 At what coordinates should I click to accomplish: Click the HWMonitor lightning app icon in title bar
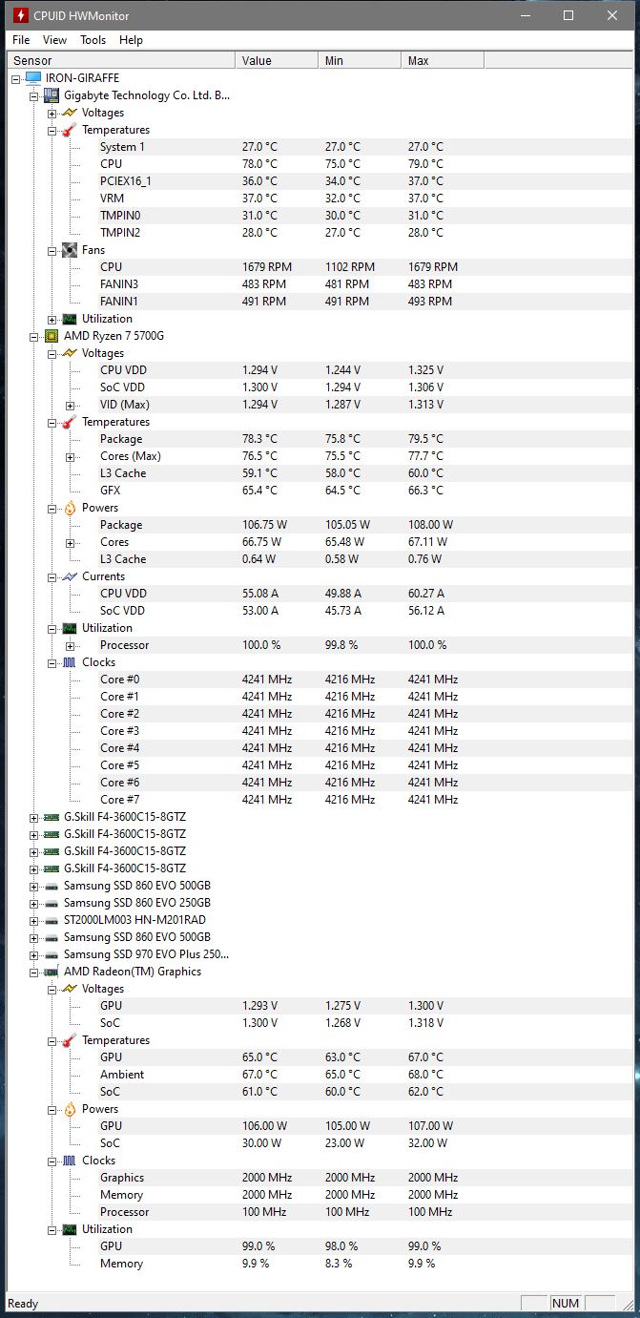[19, 15]
